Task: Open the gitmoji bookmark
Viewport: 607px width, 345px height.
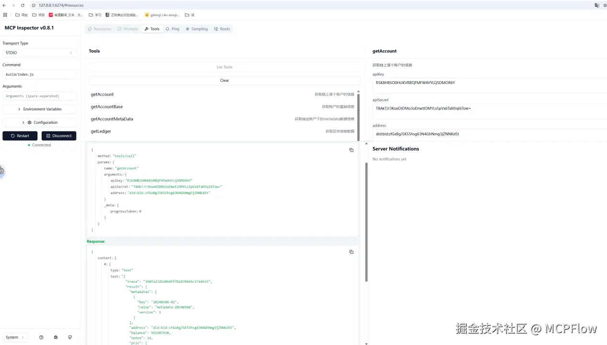Action: pyautogui.click(x=162, y=15)
